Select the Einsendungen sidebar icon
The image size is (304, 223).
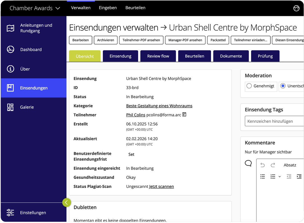[10, 88]
